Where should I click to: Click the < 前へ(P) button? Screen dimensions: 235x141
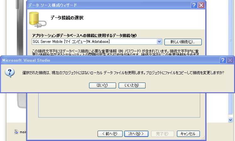(110, 134)
